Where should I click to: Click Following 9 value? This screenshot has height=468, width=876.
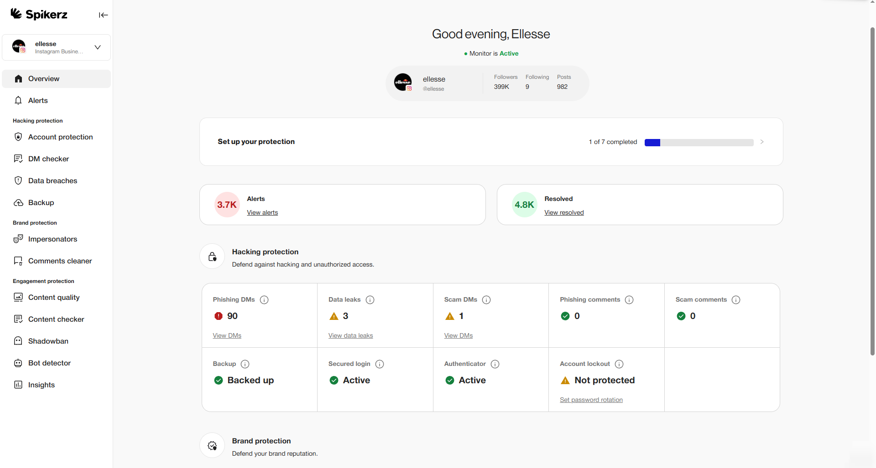(527, 87)
